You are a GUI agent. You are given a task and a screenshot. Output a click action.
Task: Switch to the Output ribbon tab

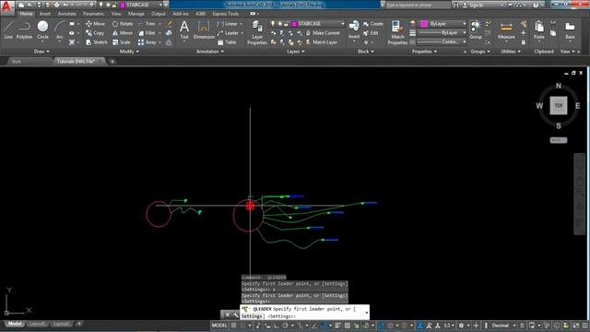click(x=159, y=14)
